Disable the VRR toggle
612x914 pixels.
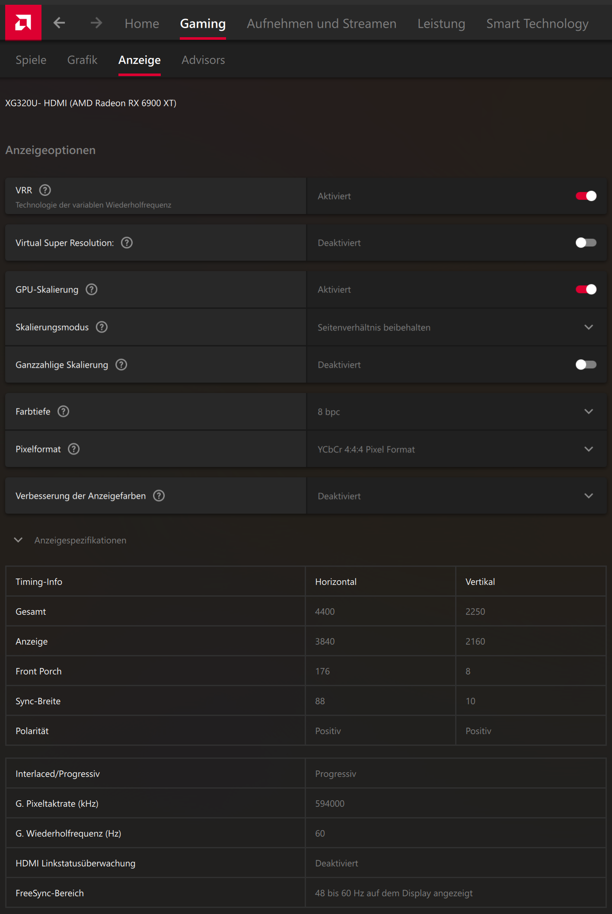(x=586, y=196)
